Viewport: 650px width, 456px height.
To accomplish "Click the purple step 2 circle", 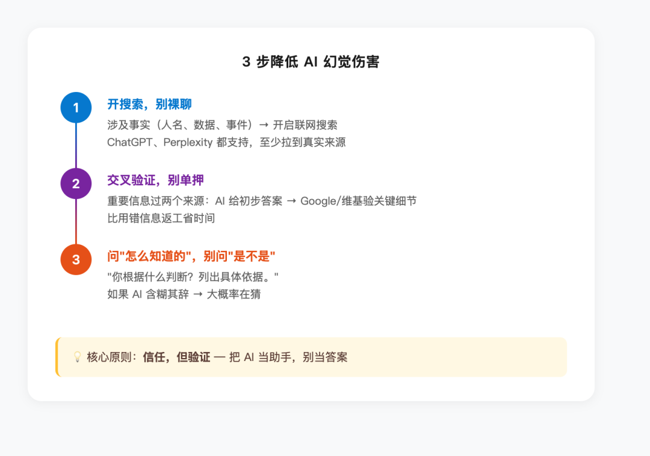I will 76,183.
